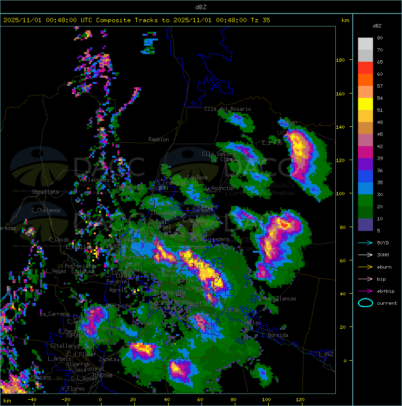
Task: Click the 'C_Chilenos' map label
Action: click(46, 210)
